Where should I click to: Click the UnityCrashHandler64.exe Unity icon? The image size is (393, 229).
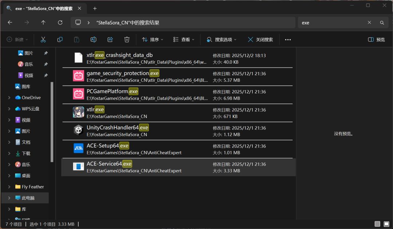[78, 130]
